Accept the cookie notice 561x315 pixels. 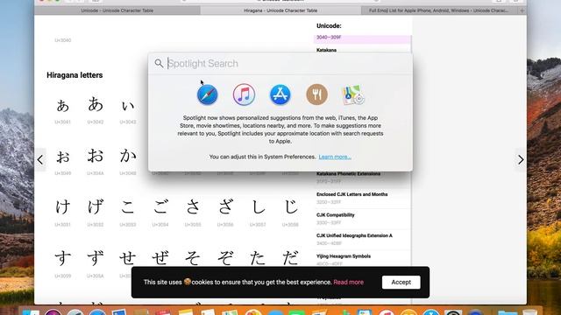(401, 282)
